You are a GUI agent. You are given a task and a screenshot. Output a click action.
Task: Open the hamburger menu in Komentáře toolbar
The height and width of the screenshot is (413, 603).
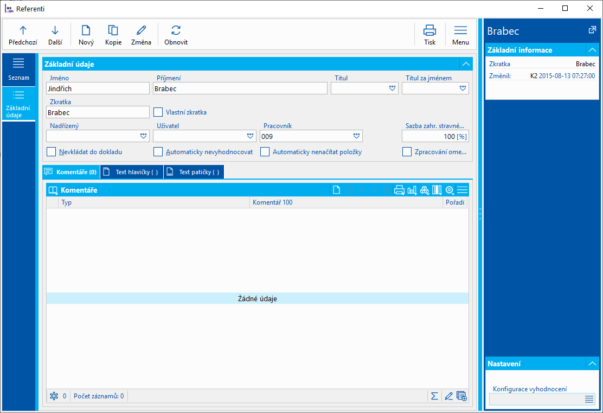tap(462, 190)
